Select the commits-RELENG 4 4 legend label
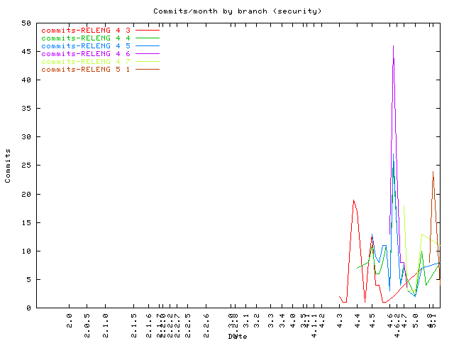 pos(86,38)
